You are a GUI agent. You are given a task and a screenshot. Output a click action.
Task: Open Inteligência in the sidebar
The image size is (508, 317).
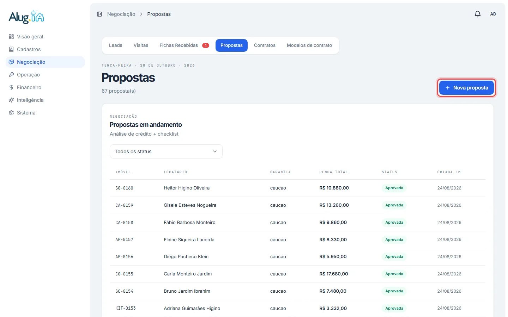pyautogui.click(x=45, y=100)
